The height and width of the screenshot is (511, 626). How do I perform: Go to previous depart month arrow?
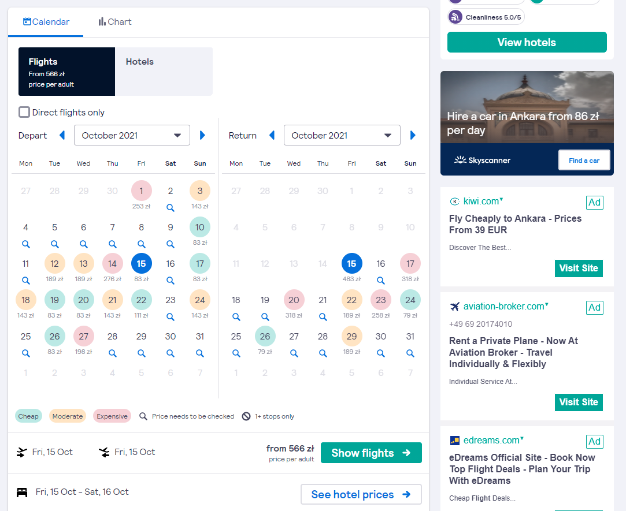pyautogui.click(x=62, y=135)
